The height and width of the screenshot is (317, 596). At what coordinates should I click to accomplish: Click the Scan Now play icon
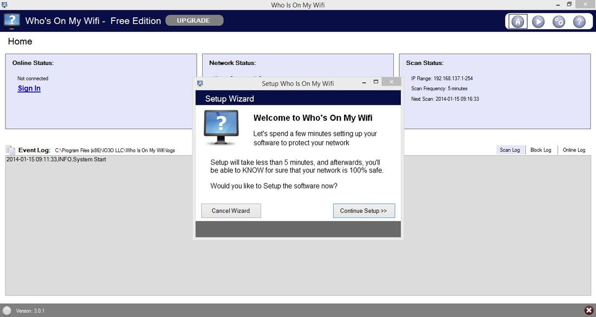click(x=538, y=22)
